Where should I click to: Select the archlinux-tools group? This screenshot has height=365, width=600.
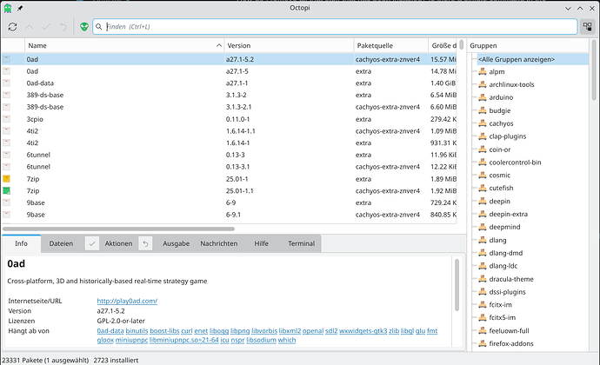coord(511,84)
